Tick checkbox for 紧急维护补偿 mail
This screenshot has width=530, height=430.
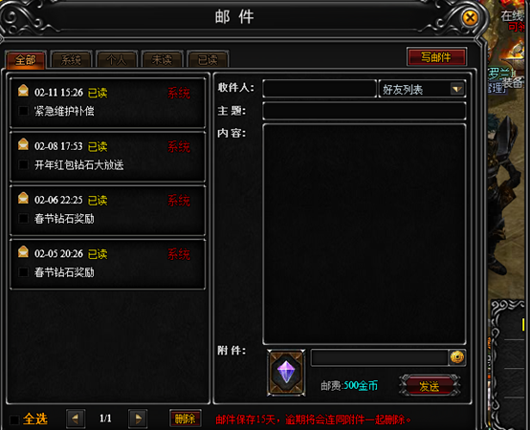pyautogui.click(x=23, y=111)
